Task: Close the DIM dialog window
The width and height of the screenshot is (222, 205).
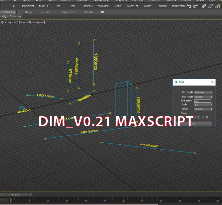Action: coord(212,82)
